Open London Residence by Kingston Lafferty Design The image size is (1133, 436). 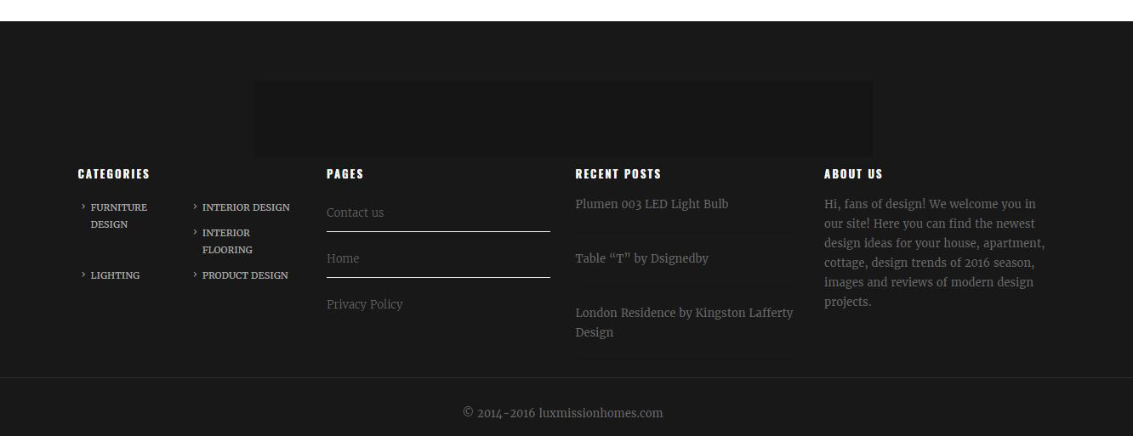point(683,322)
